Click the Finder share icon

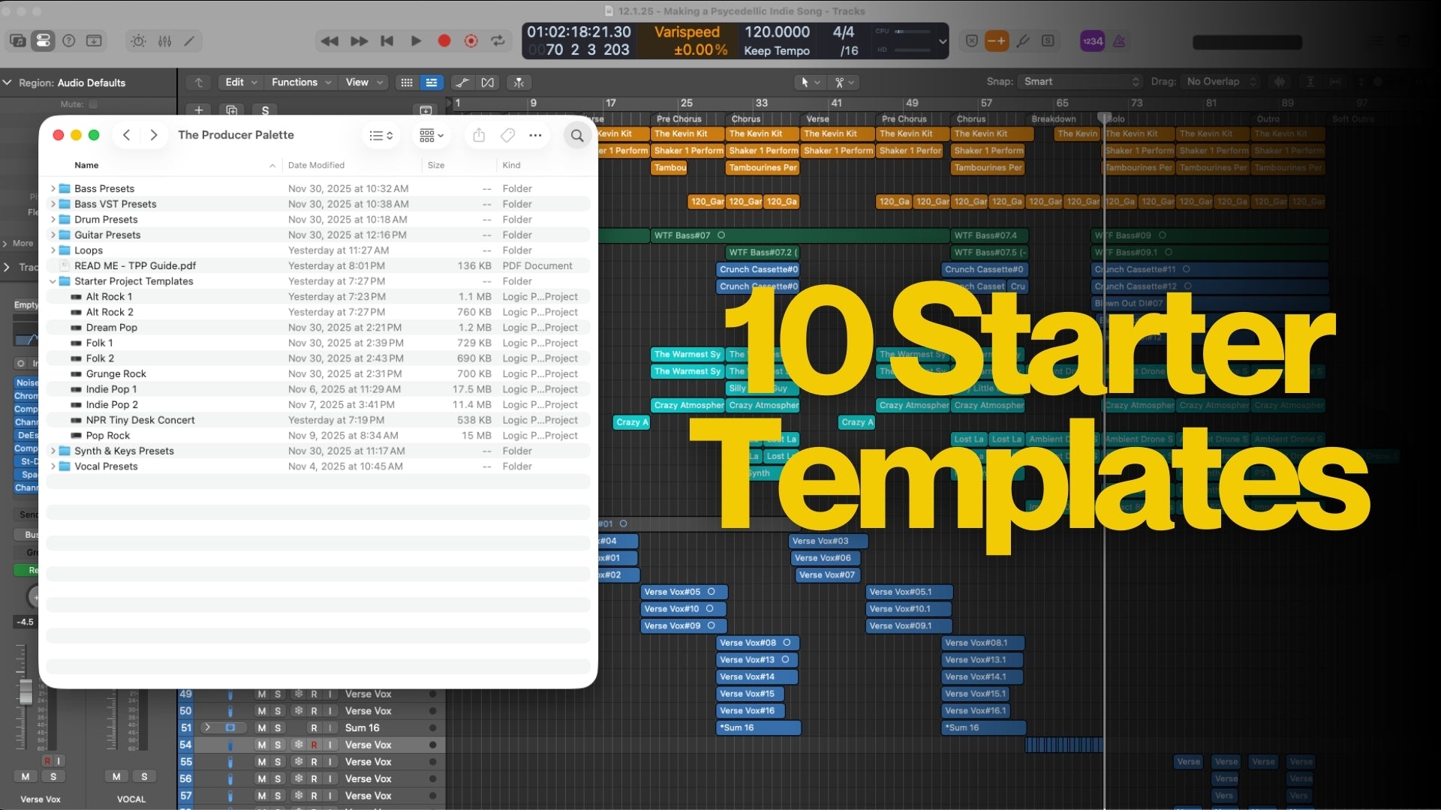(479, 136)
